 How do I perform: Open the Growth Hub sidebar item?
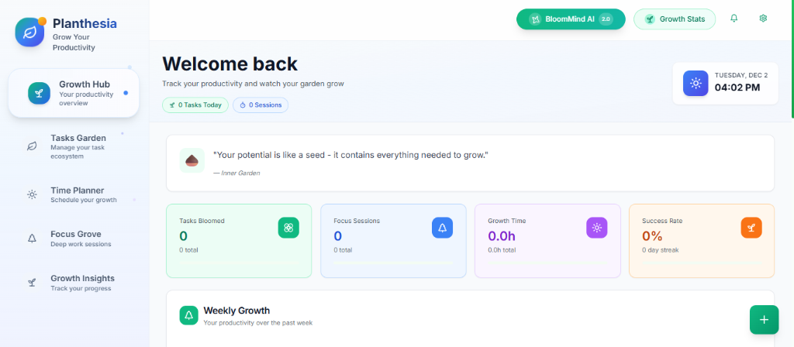pyautogui.click(x=74, y=94)
